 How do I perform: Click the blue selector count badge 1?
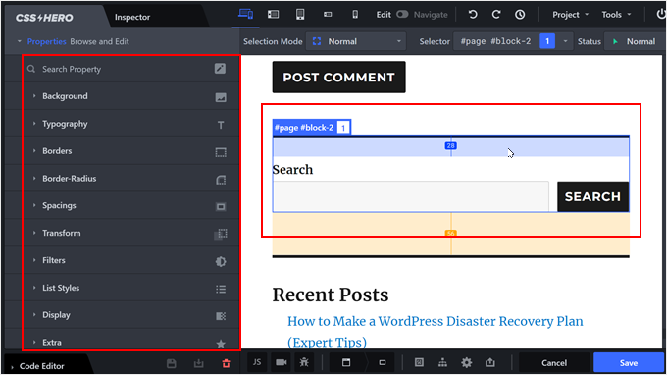[547, 41]
